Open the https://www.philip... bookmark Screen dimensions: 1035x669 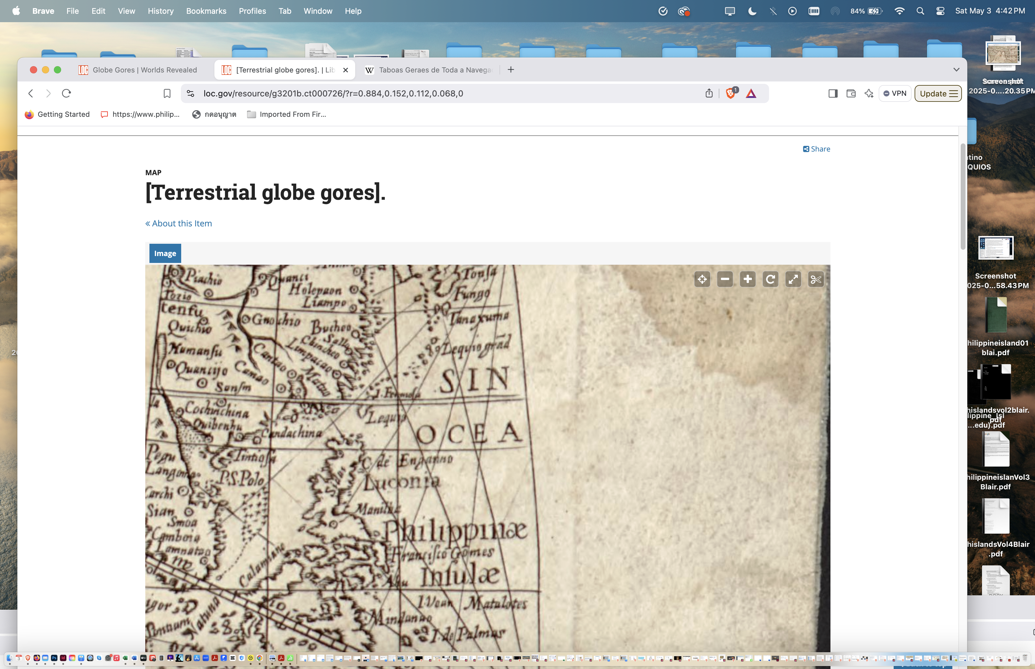coord(140,114)
